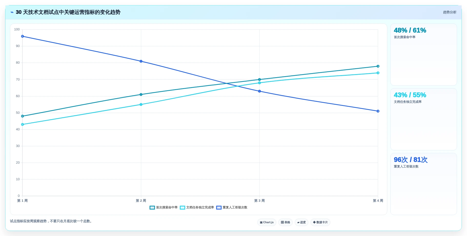Click the 表格 chip
The height and width of the screenshot is (236, 467).
[286, 222]
